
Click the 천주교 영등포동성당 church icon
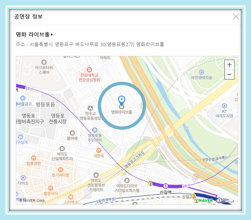tap(90, 108)
